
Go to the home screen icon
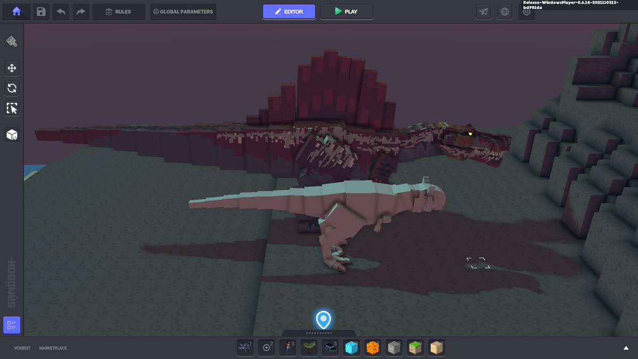click(16, 11)
